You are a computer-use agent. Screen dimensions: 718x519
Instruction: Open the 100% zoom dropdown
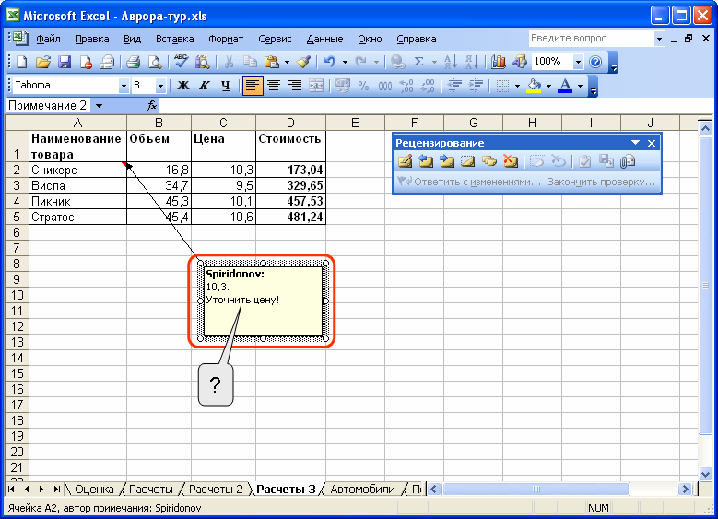tap(578, 62)
